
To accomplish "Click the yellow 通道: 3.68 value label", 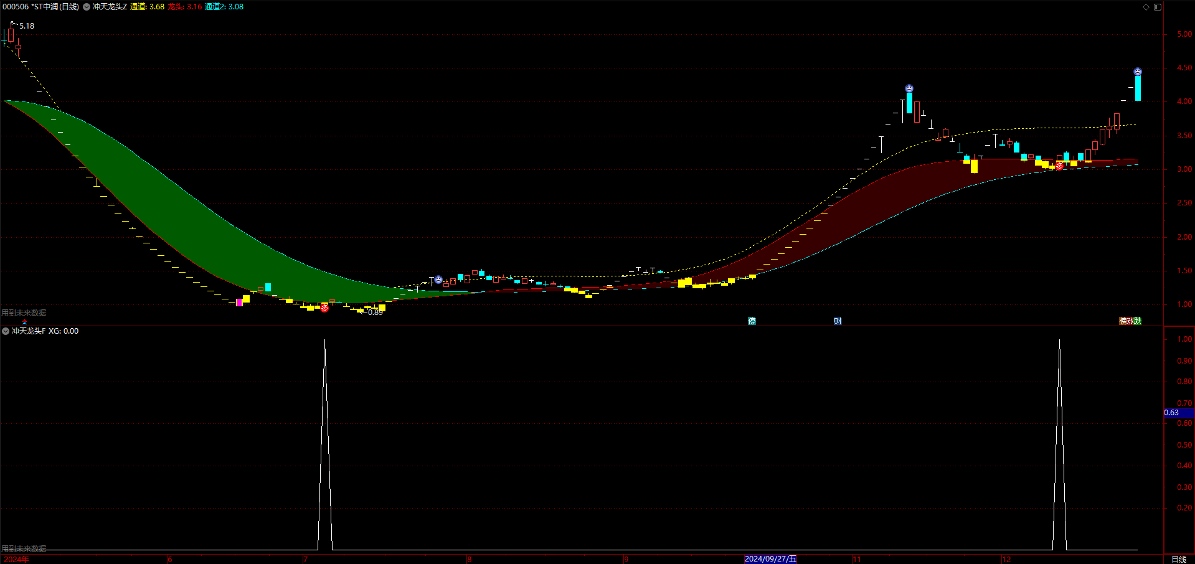I will [147, 7].
